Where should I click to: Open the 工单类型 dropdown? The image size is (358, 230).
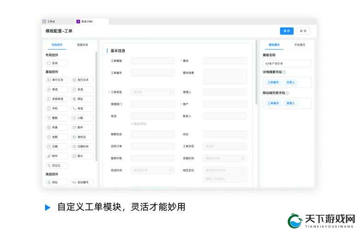(x=153, y=92)
